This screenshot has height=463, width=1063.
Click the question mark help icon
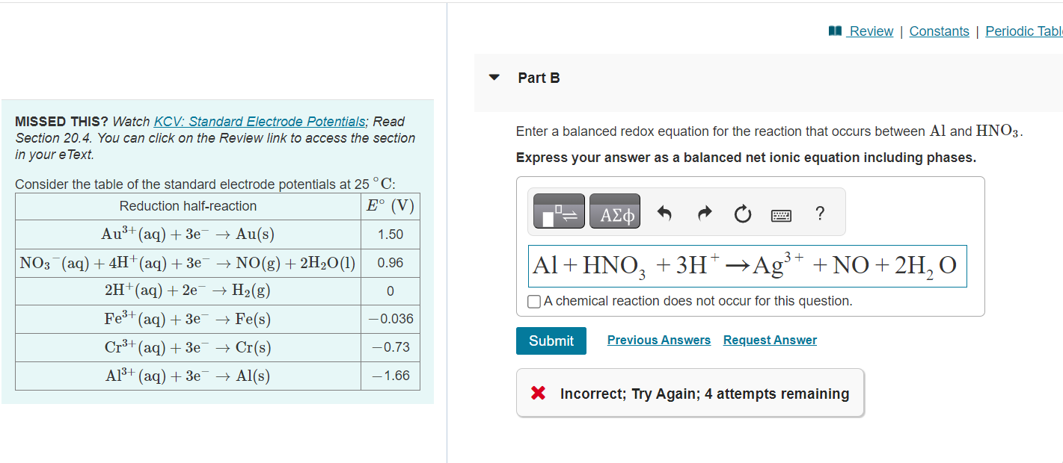820,213
